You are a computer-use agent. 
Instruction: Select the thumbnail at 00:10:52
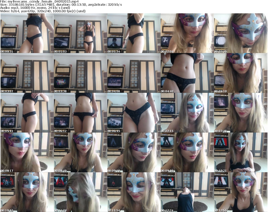click(27, 192)
